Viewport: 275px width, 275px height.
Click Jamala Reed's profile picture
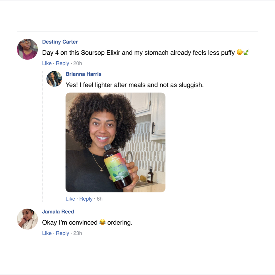point(27,219)
